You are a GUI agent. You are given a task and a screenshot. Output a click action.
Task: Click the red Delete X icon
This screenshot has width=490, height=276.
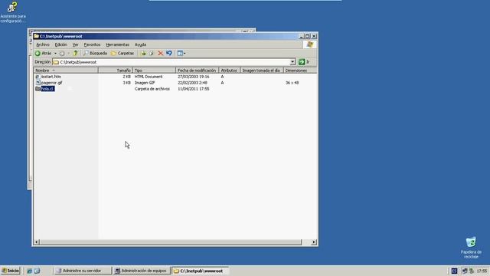[160, 53]
